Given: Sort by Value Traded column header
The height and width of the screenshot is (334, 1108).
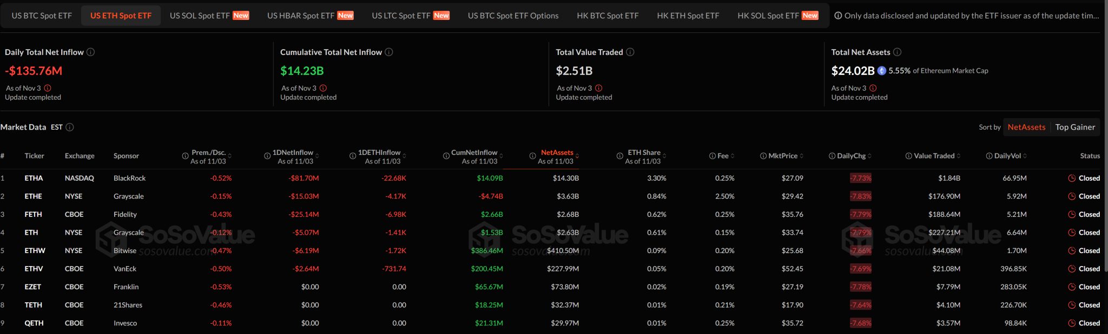Looking at the screenshot, I should point(934,156).
